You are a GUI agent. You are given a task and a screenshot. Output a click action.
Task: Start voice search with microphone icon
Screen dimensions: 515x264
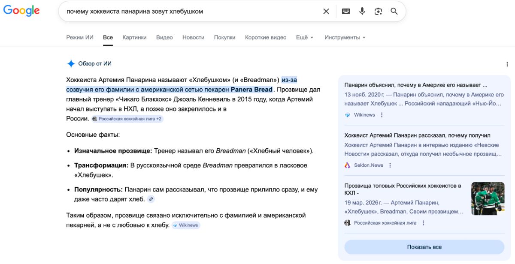362,12
